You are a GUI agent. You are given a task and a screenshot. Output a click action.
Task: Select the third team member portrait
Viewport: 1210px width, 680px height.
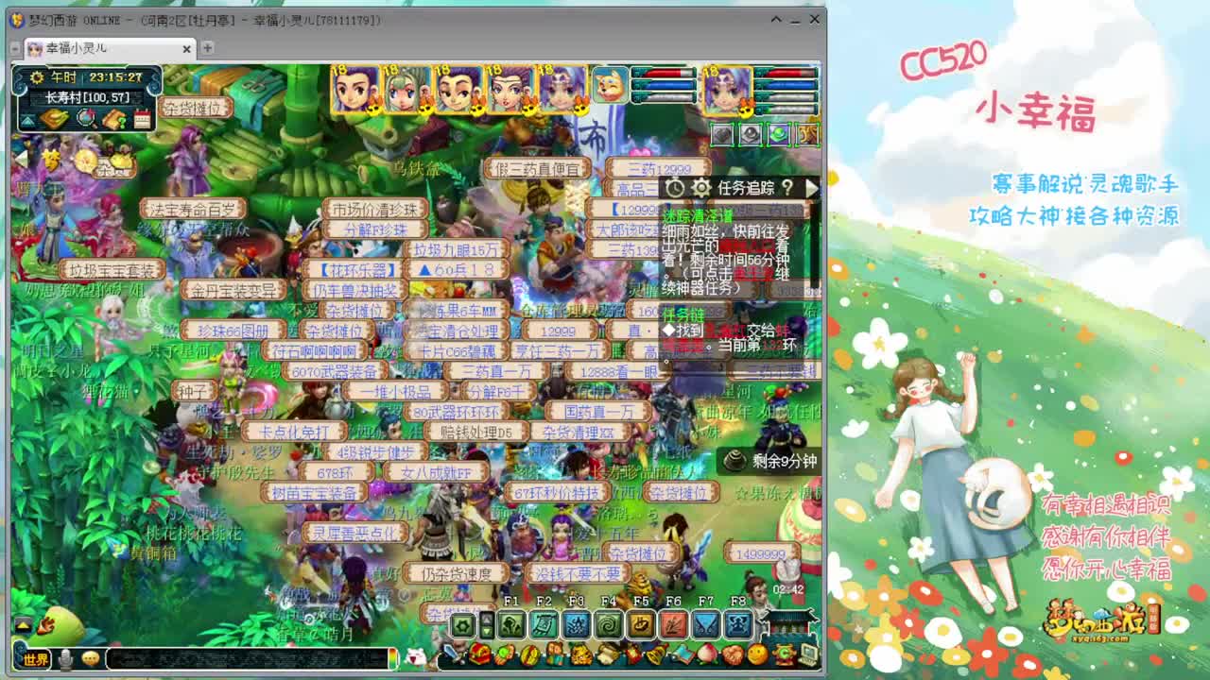tap(458, 90)
